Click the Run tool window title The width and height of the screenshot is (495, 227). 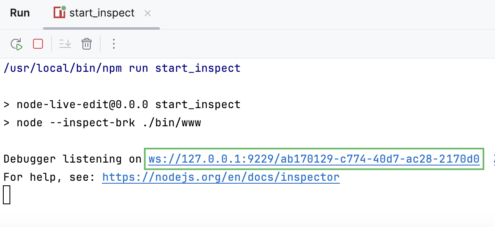[x=20, y=13]
